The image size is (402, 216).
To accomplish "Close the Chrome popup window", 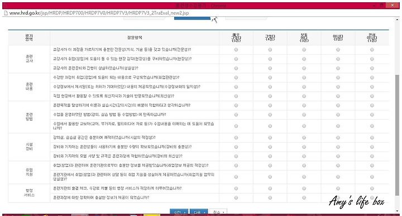I will 393,5.
